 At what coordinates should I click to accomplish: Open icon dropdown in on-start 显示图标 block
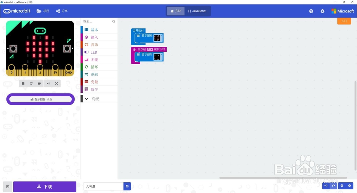pyautogui.click(x=157, y=38)
